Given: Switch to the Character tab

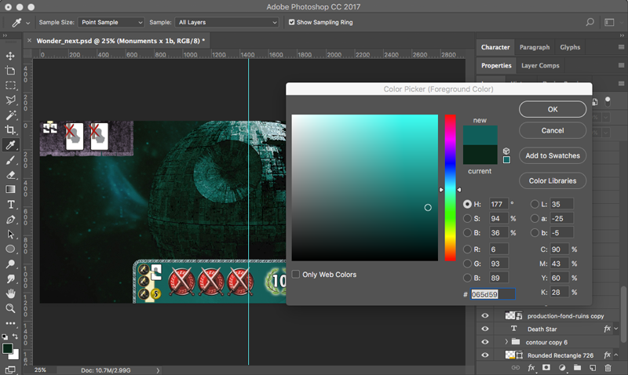Looking at the screenshot, I should (495, 47).
